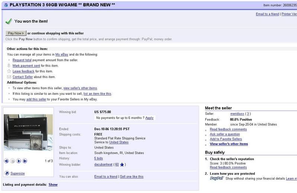Viewport: 297px width, 193px height.
Task: Click Email to a friend below item details
Action: click(x=106, y=177)
